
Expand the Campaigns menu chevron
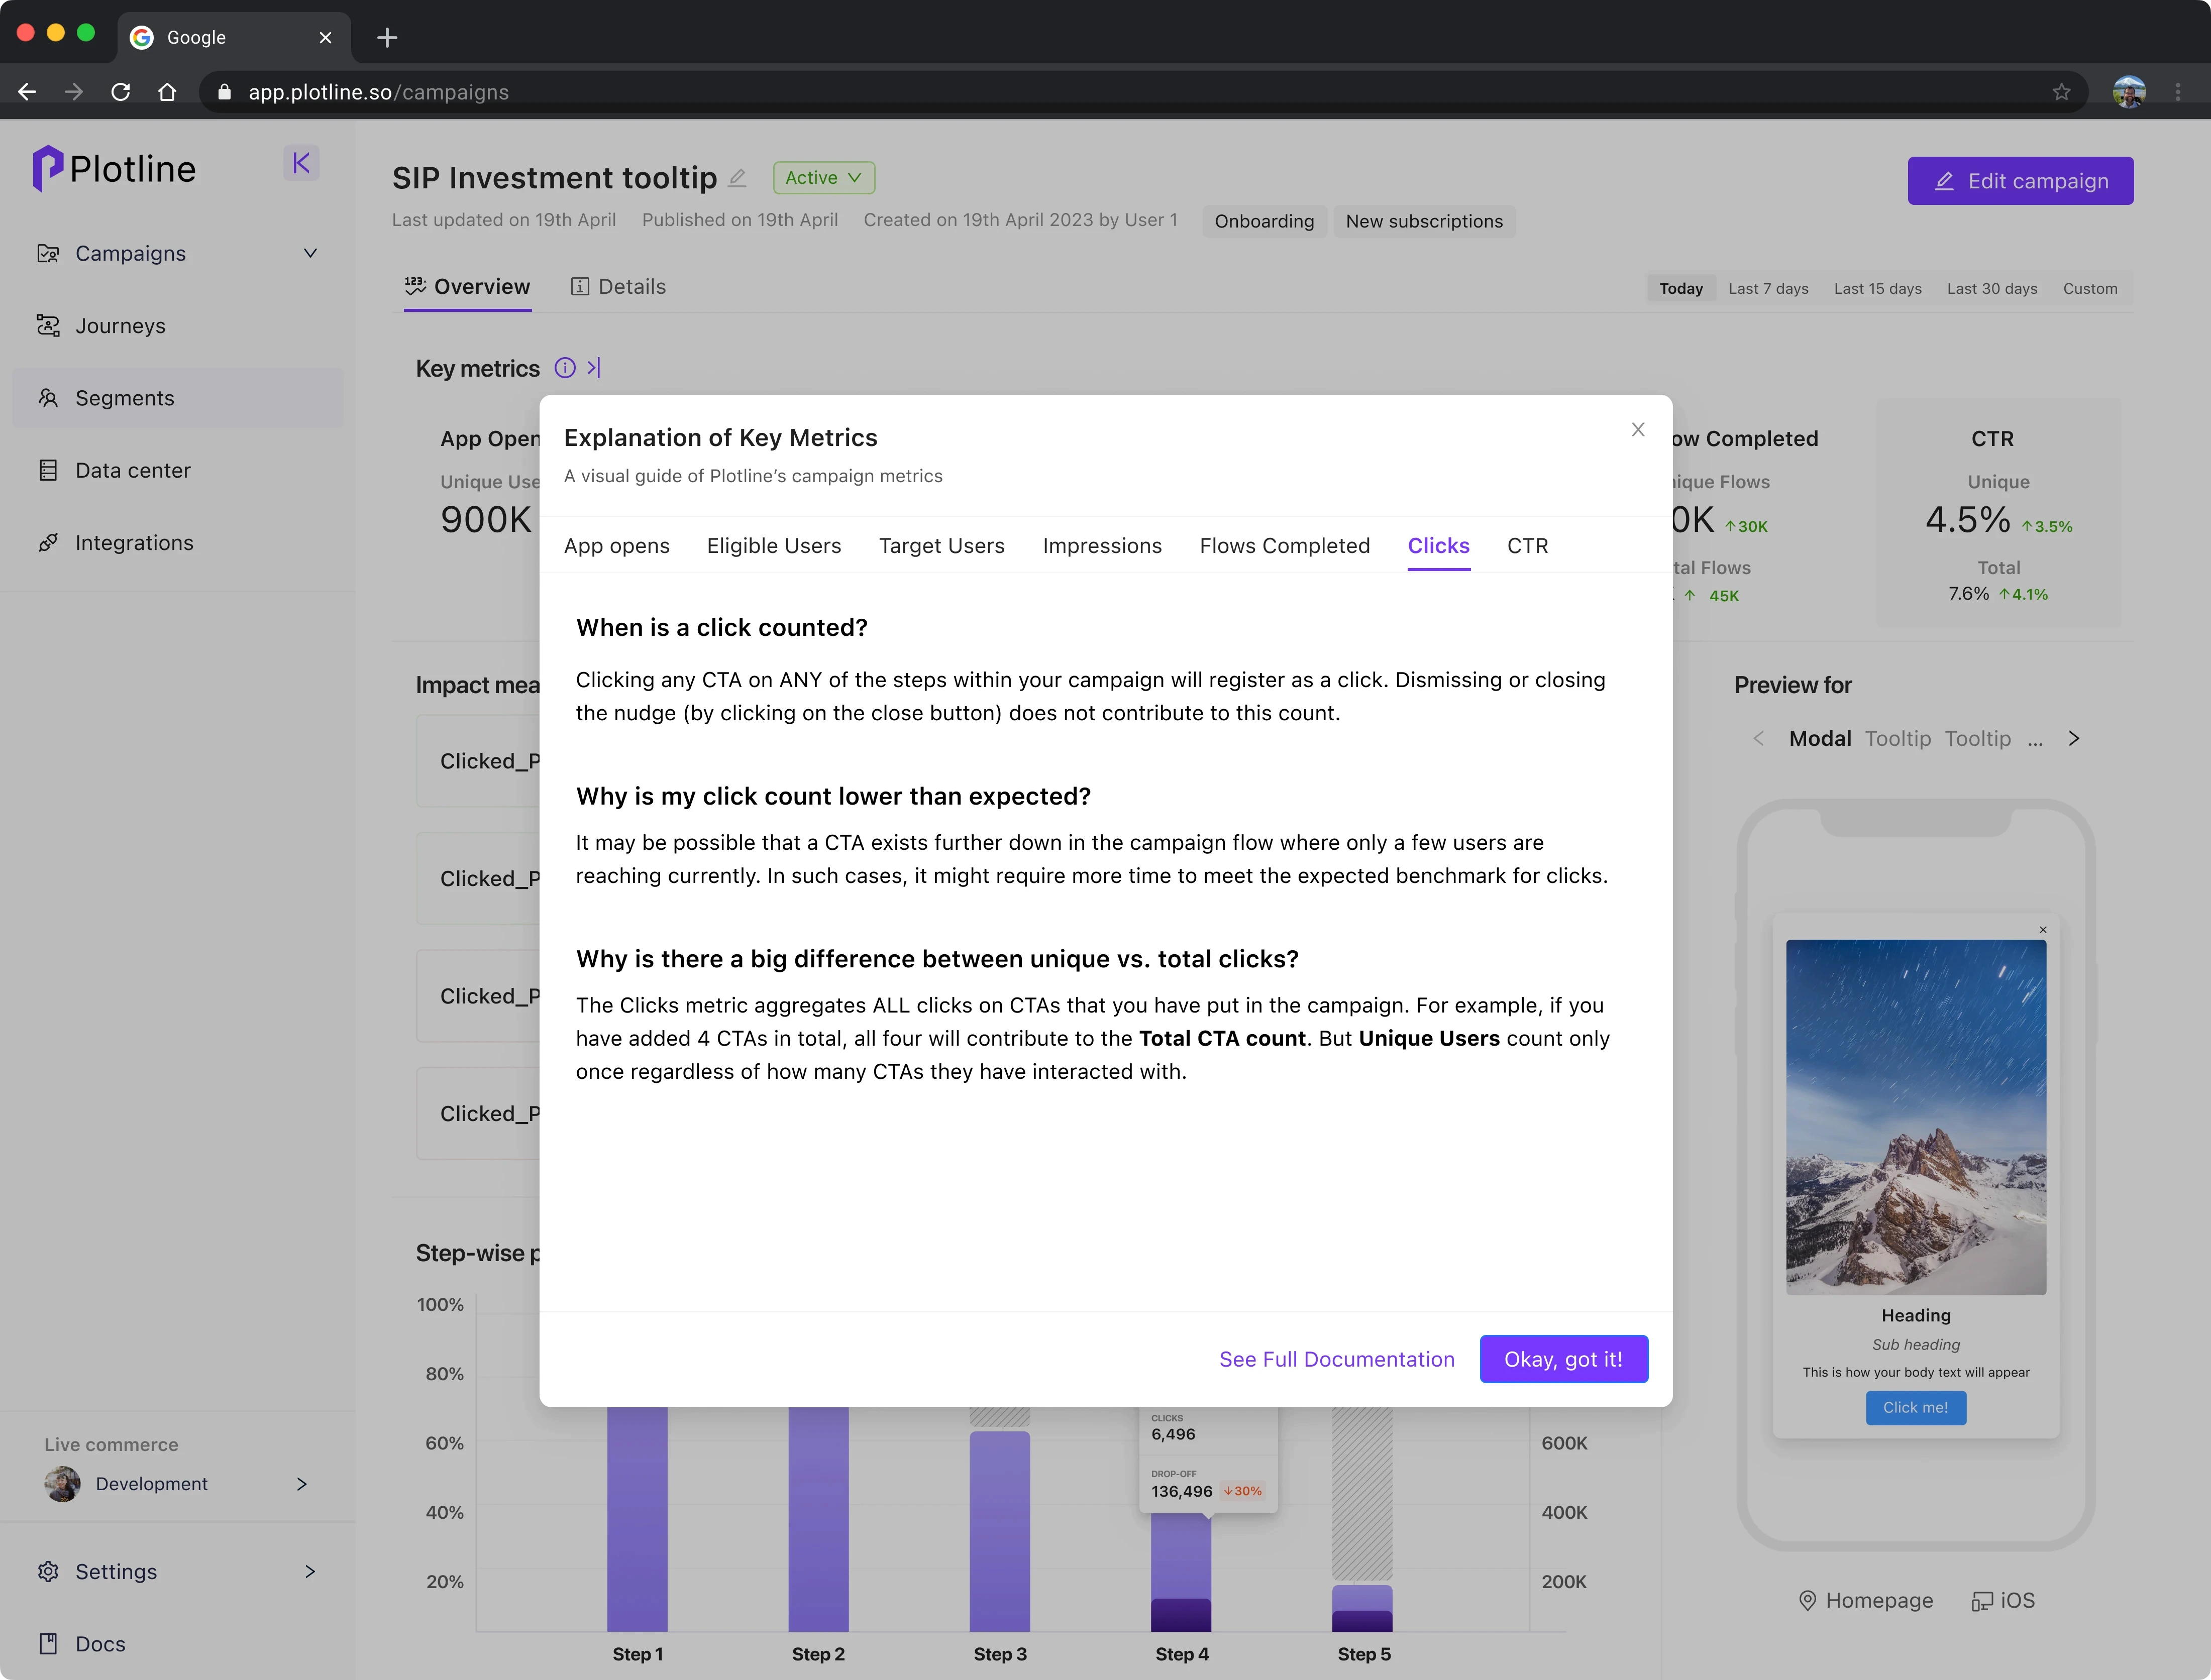pos(310,254)
